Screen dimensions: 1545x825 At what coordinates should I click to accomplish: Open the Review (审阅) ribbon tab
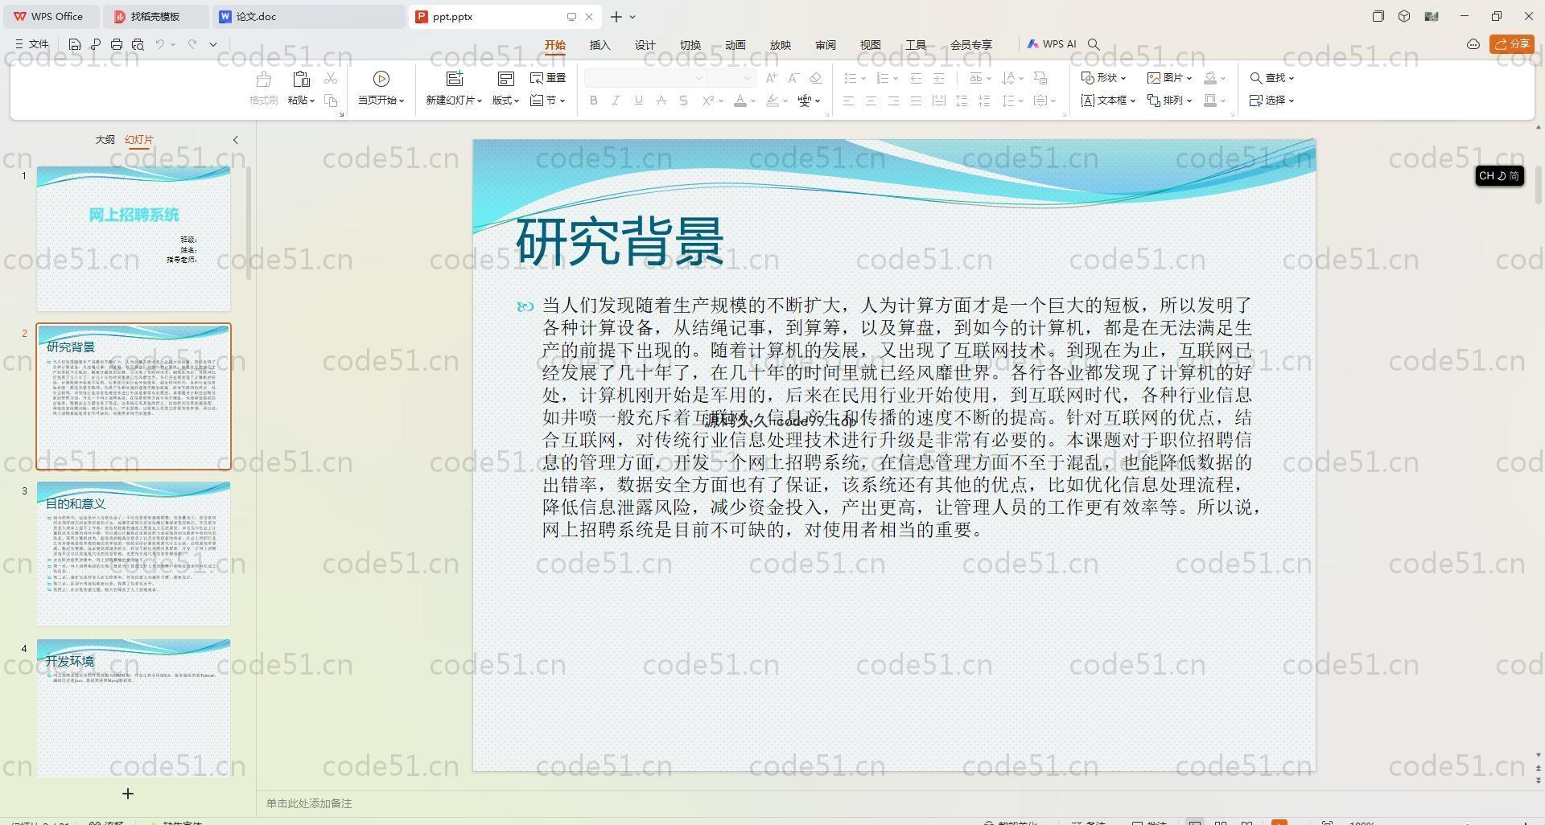pyautogui.click(x=826, y=45)
